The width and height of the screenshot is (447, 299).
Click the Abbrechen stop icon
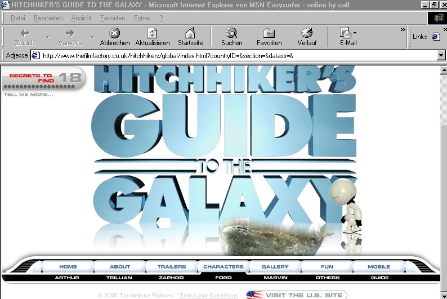(x=114, y=33)
